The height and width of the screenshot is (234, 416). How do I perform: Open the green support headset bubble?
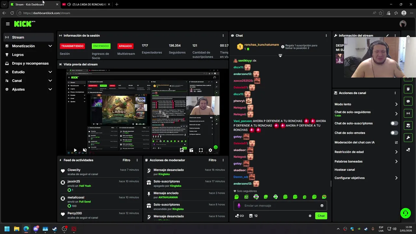click(405, 213)
